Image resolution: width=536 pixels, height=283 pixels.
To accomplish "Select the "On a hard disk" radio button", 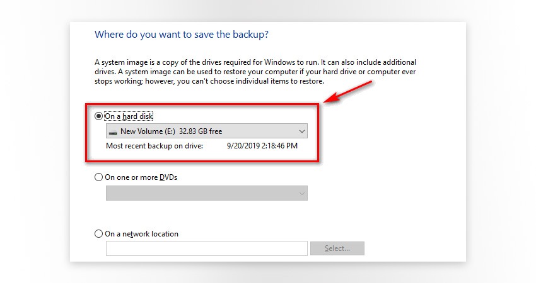I will (98, 116).
